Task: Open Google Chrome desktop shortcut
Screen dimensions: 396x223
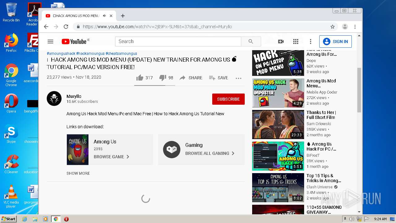Action: pyautogui.click(x=11, y=75)
